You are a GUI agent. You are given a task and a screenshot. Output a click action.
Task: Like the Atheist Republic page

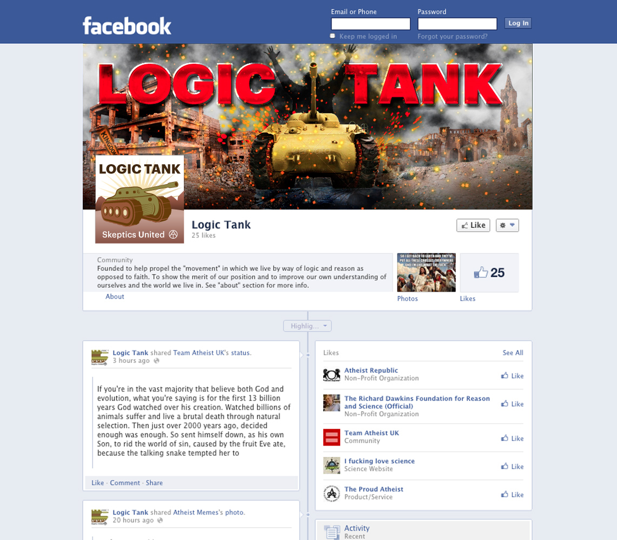[512, 376]
